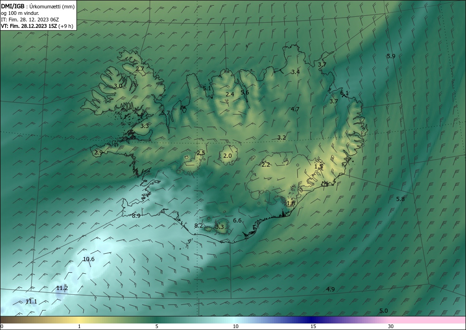The image size is (466, 330).
Task: Click the 4.9 value label
Action: 330,289
